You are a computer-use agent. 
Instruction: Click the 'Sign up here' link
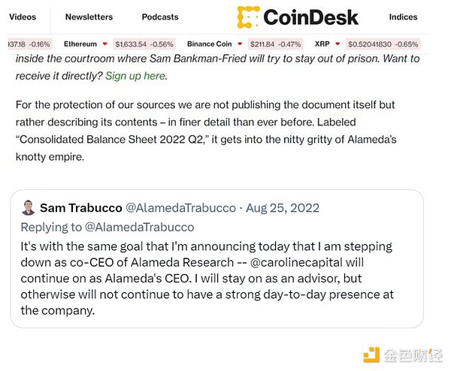[135, 76]
